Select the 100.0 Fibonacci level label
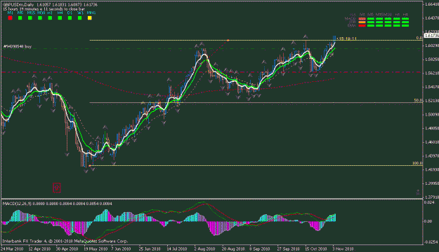439x252 pixels. tap(417, 163)
